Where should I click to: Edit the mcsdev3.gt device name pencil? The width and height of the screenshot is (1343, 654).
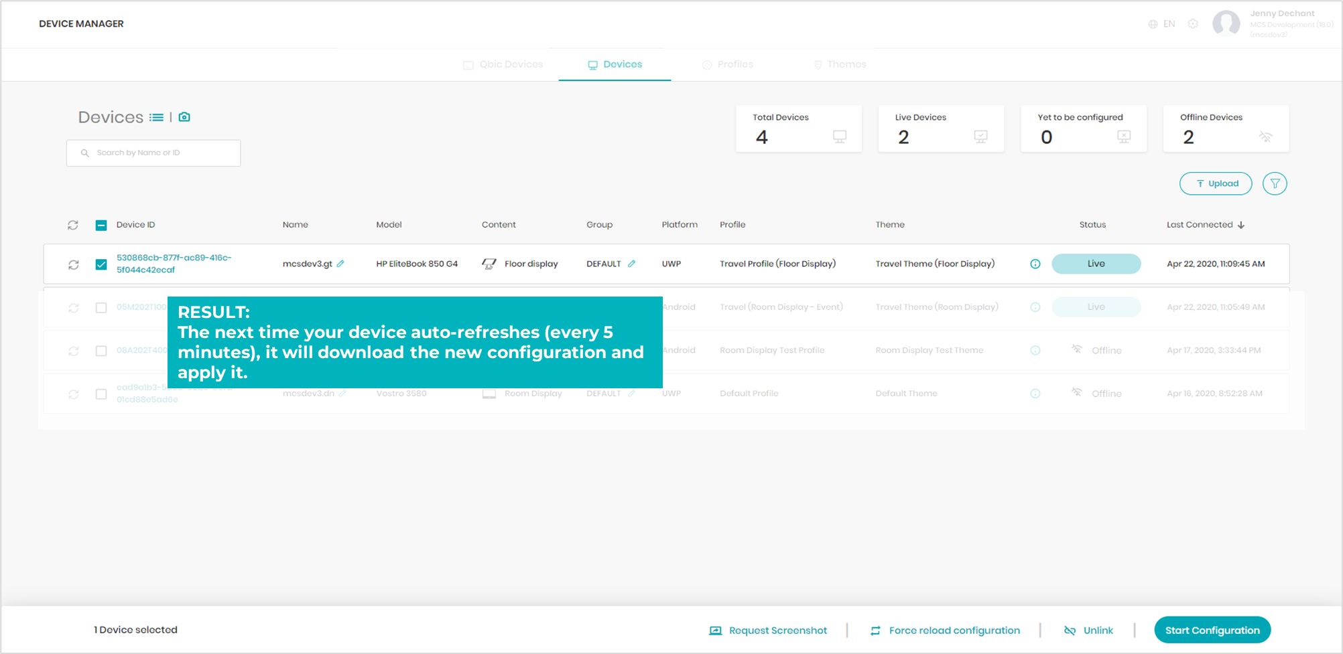(340, 264)
